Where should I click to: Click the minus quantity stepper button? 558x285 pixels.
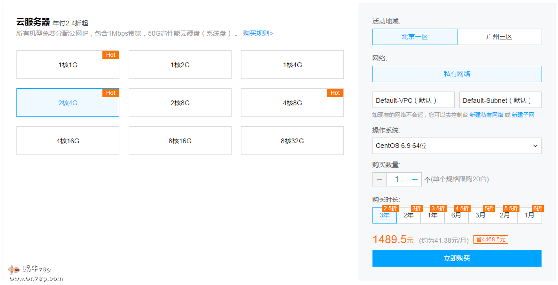(380, 179)
